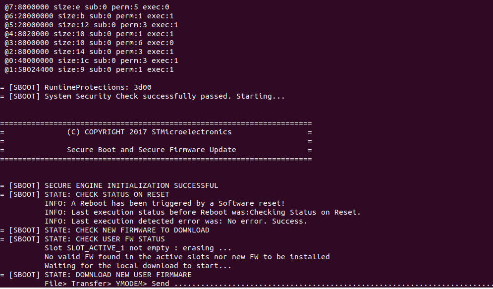Click the No valid FW found message
The image size is (493, 289).
[x=187, y=257]
